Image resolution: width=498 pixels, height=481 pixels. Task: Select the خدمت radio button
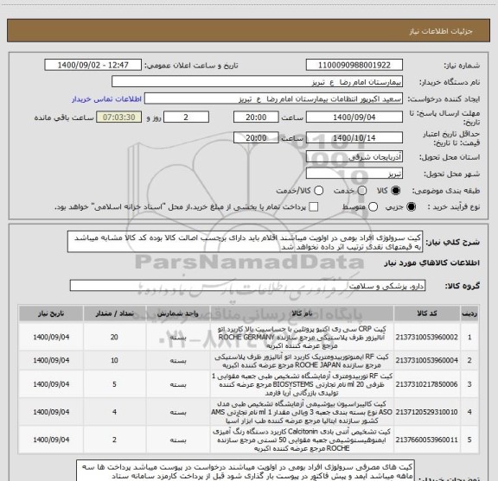pyautogui.click(x=362, y=191)
